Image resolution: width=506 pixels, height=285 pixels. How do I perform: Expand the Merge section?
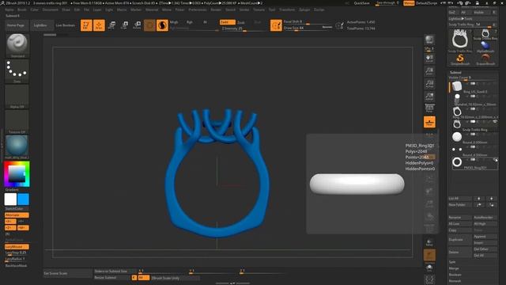pos(454,268)
